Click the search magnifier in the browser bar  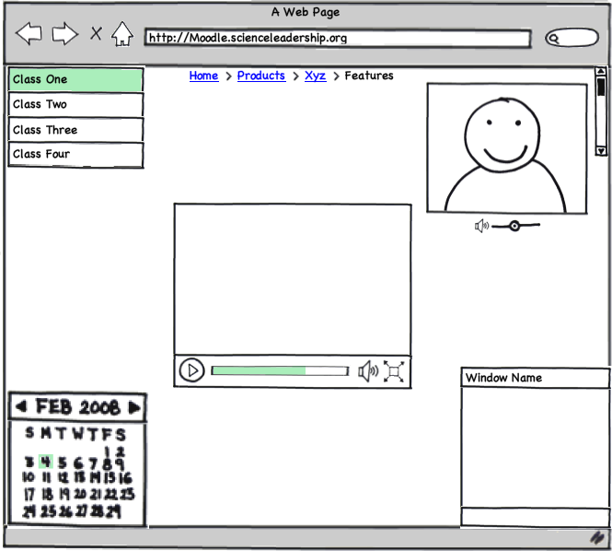point(554,39)
